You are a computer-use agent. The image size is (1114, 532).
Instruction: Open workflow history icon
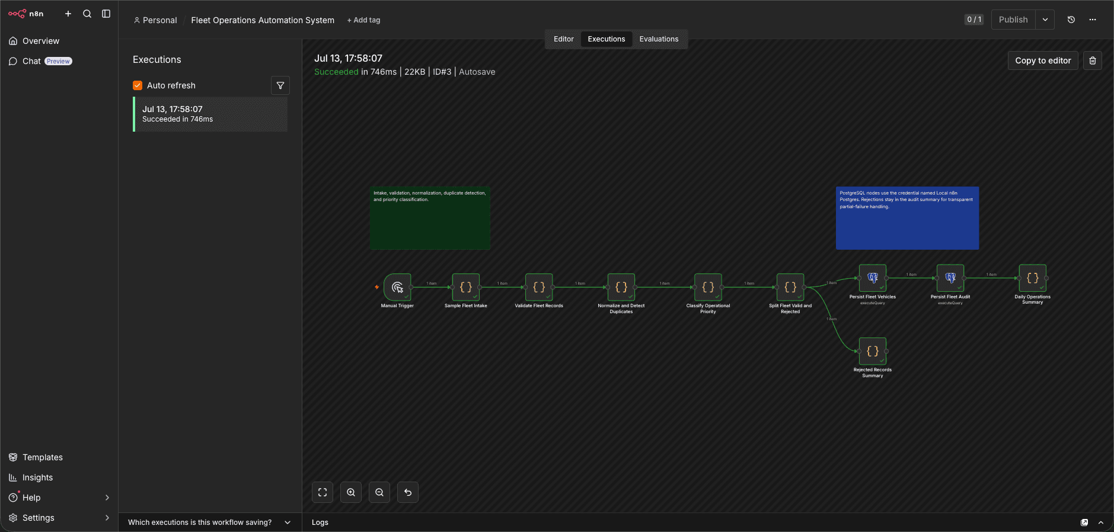tap(1071, 20)
